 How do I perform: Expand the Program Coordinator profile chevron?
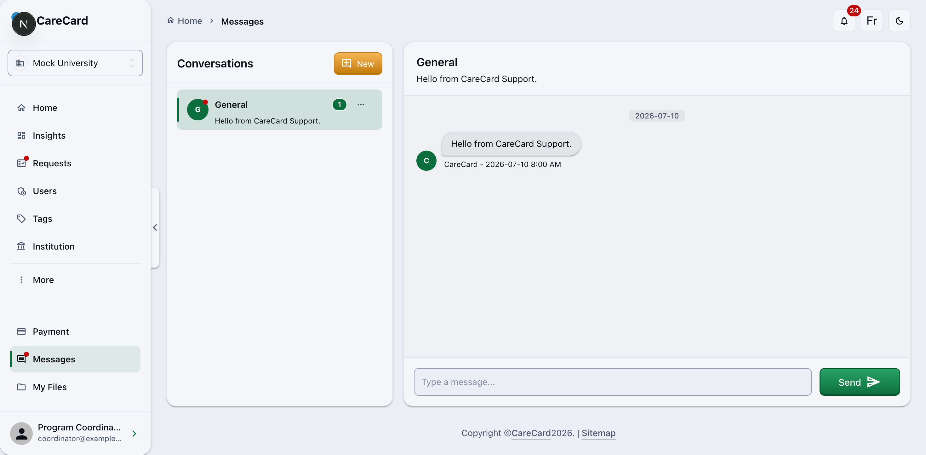(134, 434)
